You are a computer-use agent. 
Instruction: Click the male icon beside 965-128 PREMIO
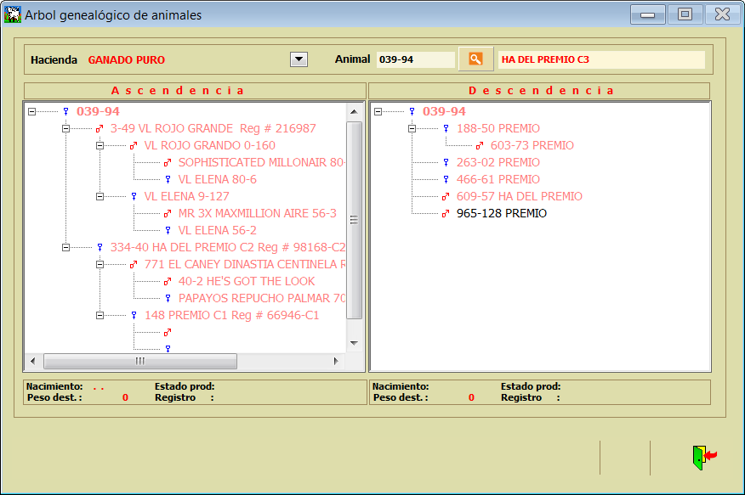(446, 213)
